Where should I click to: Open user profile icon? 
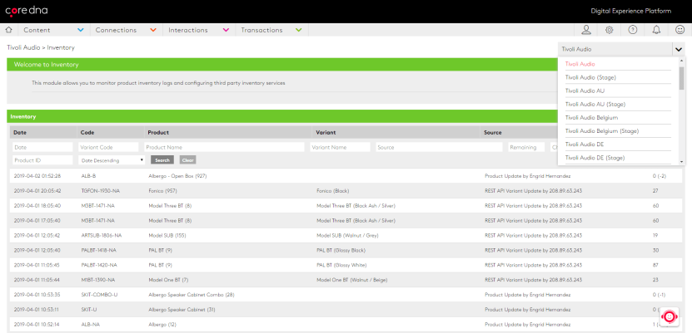point(586,30)
